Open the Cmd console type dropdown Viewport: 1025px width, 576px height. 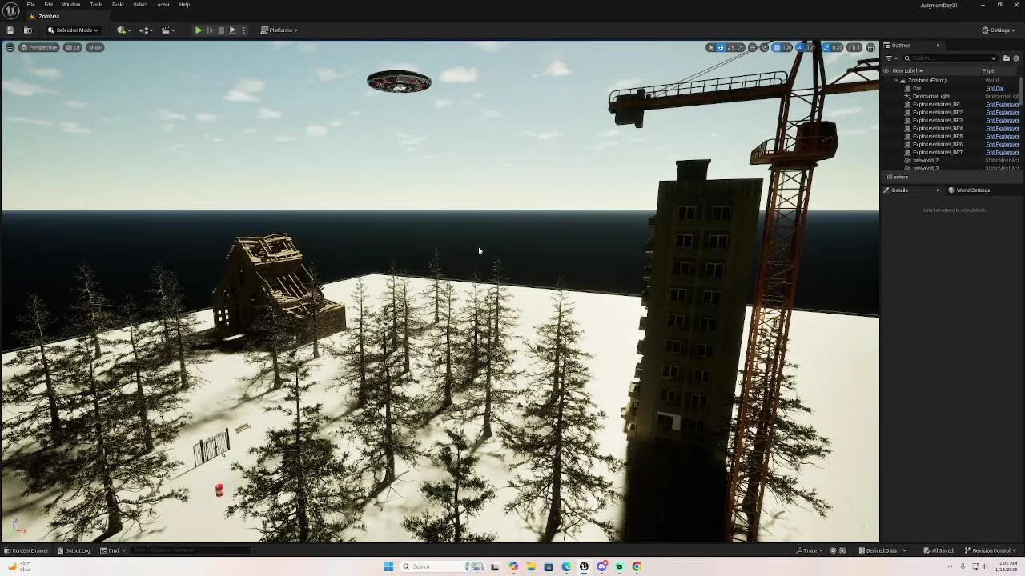pos(113,550)
